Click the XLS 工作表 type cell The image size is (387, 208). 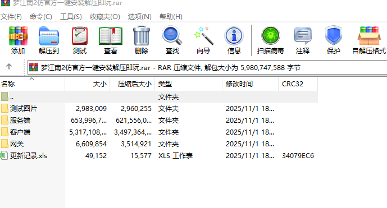click(175, 156)
